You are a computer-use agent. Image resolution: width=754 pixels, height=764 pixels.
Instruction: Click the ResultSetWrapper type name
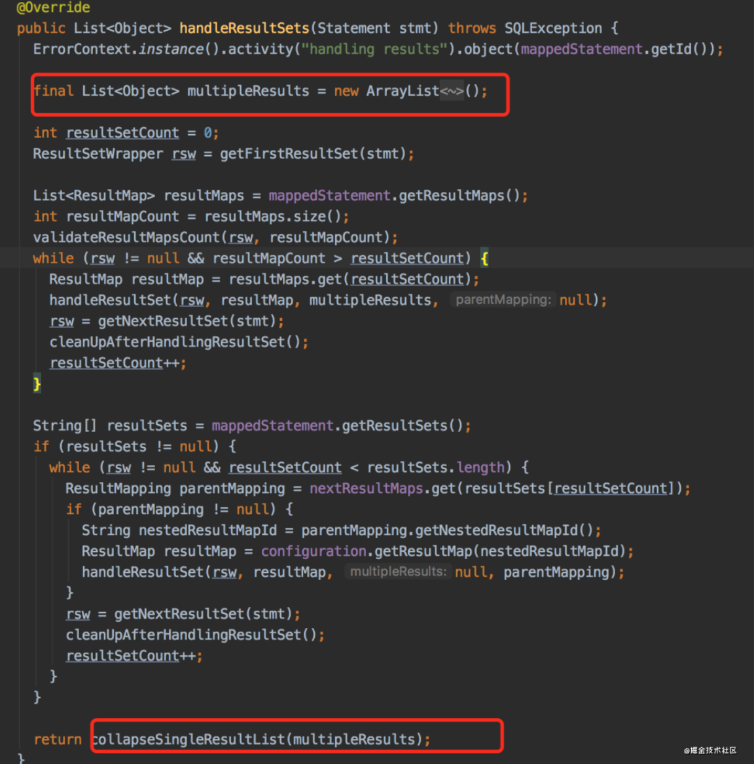[x=98, y=154]
